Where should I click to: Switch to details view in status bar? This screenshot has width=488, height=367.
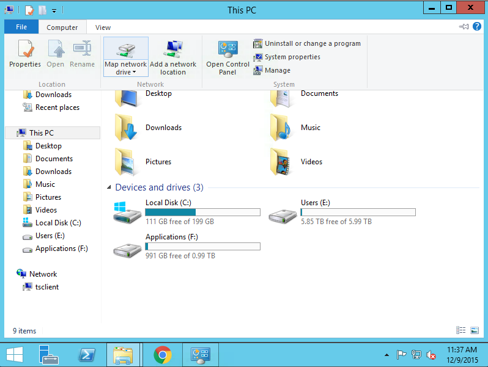click(x=460, y=330)
